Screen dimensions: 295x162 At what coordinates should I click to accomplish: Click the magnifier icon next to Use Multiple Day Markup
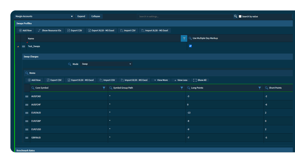[x=190, y=38]
